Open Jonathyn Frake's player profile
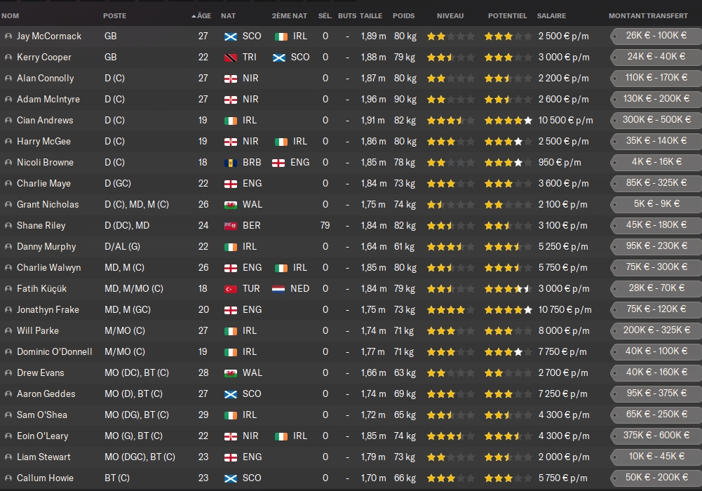702x491 pixels. tap(48, 310)
